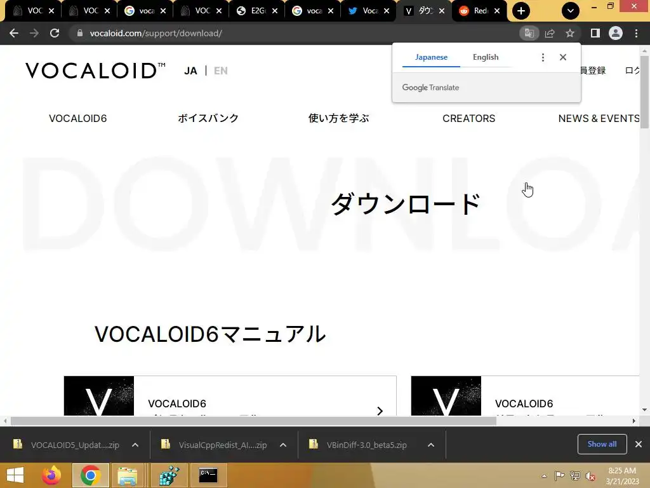Open File Explorer from the taskbar
This screenshot has width=650, height=488.
click(127, 475)
